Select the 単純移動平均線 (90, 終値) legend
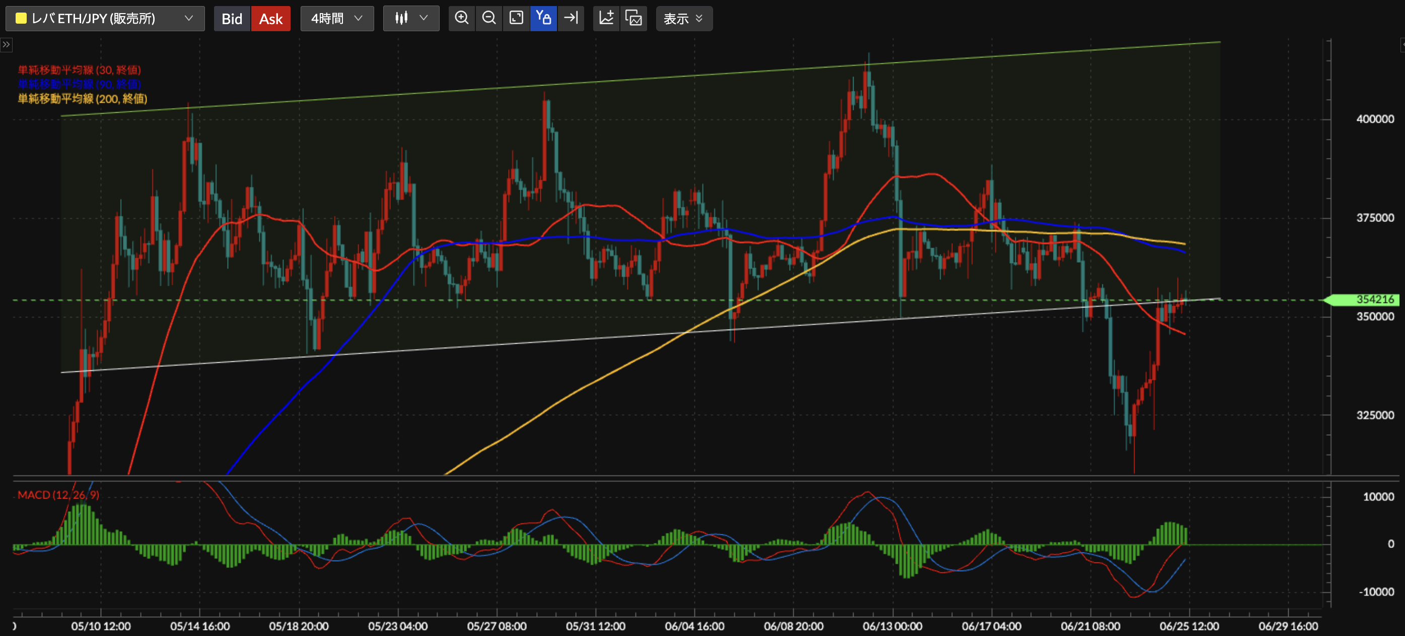This screenshot has width=1405, height=636. tap(79, 84)
